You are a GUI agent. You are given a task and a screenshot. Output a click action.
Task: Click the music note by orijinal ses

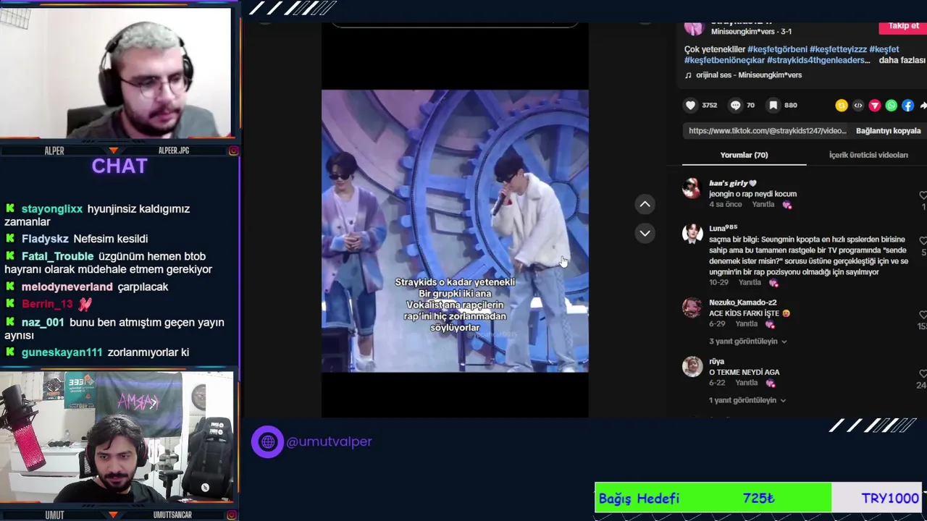pyautogui.click(x=688, y=75)
